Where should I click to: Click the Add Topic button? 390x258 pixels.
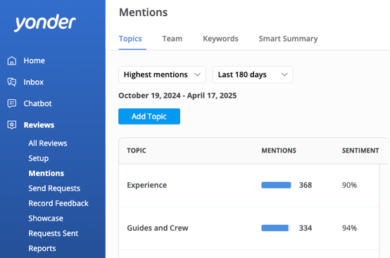click(x=149, y=116)
